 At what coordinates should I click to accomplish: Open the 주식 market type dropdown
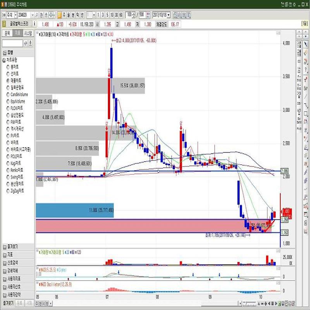[15, 15]
